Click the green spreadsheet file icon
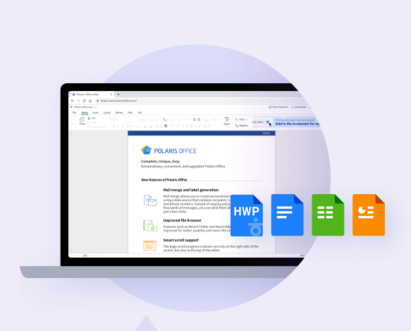This screenshot has width=411, height=331. 328,215
